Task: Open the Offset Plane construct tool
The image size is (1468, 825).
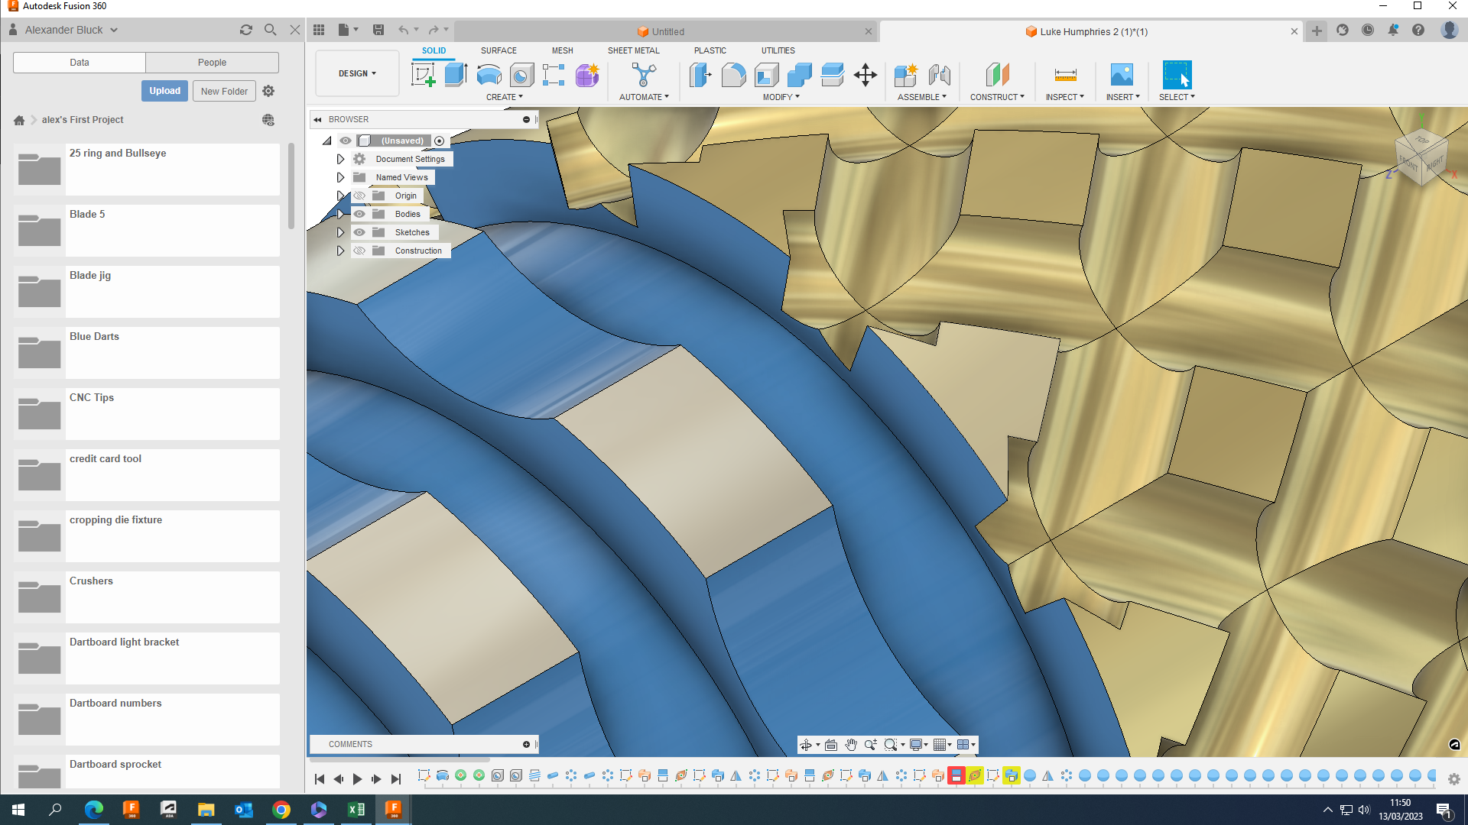Action: point(997,75)
